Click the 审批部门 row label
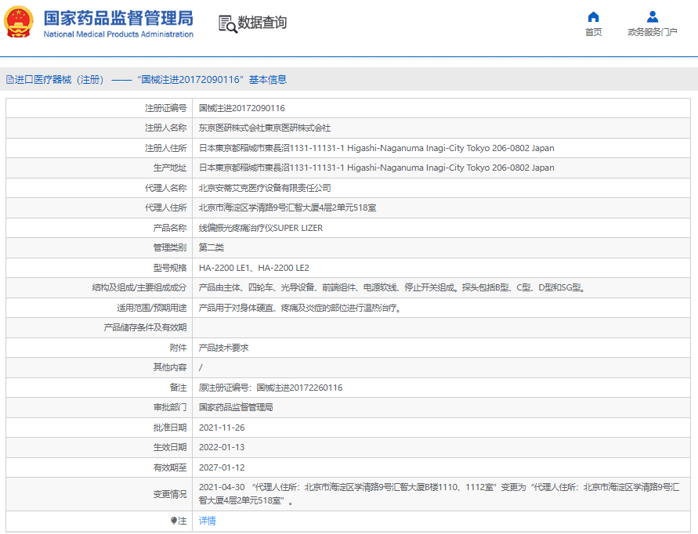 click(169, 407)
